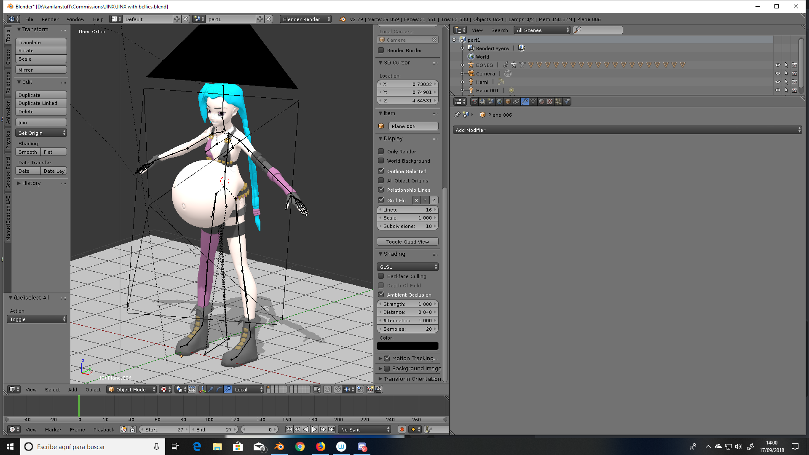Set shading to Smooth
The width and height of the screenshot is (809, 455).
click(28, 152)
